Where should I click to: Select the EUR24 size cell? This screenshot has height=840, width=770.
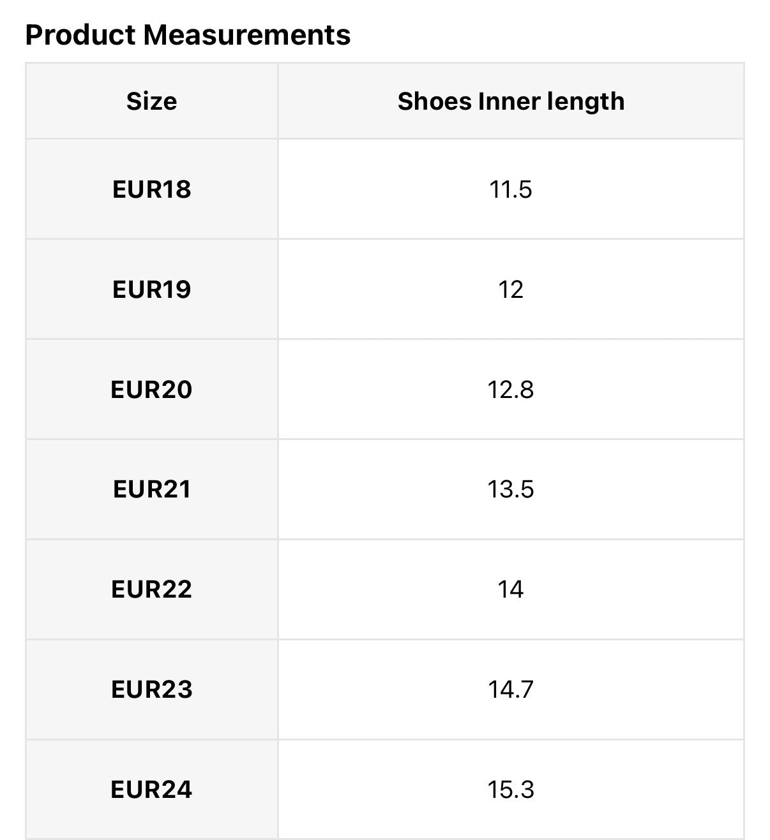pos(151,790)
